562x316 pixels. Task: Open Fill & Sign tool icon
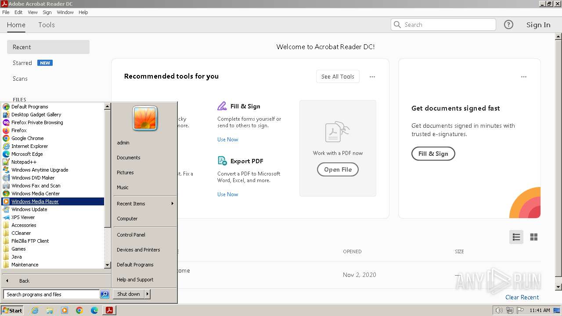coord(222,106)
